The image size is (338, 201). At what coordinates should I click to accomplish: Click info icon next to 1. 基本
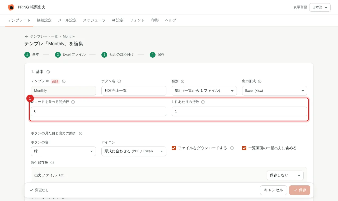[x=48, y=72]
